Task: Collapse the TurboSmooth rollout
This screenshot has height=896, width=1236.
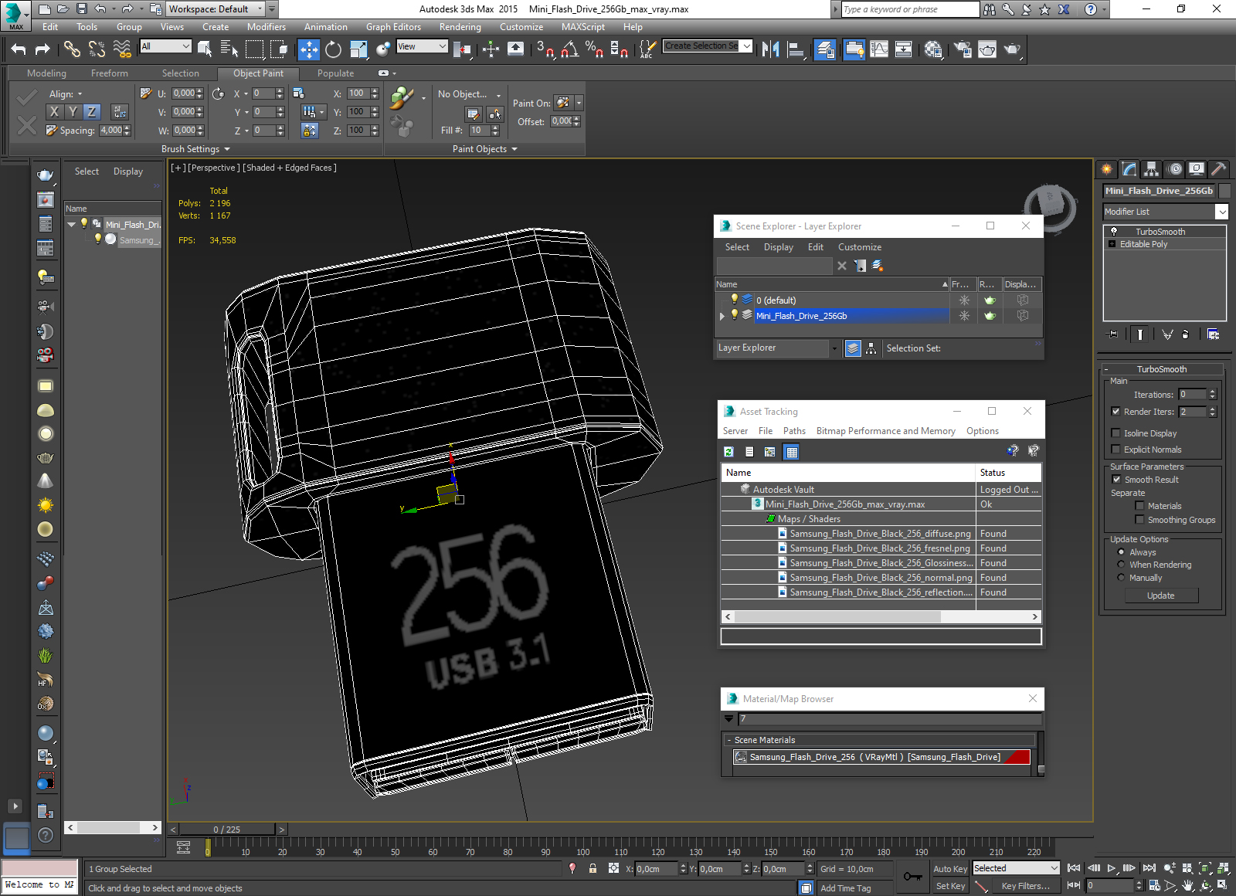Action: pos(1161,369)
